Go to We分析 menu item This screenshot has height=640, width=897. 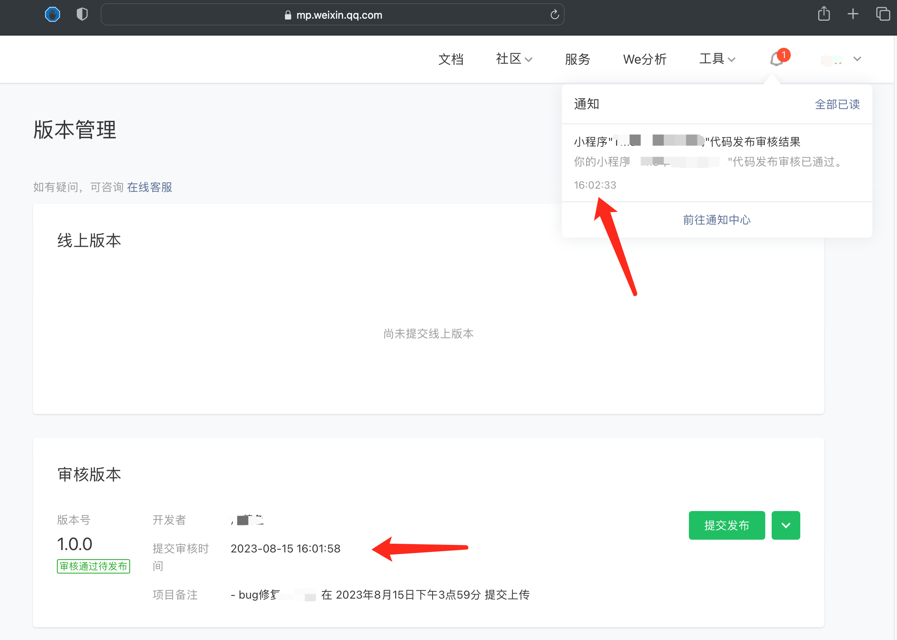(645, 59)
